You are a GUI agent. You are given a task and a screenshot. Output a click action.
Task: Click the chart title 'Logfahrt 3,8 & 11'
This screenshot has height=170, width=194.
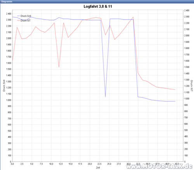[x=98, y=7]
